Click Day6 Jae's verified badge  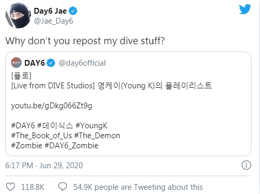pos(73,11)
